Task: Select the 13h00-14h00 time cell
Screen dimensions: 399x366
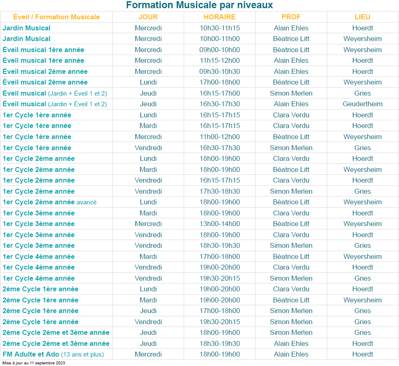Action: click(x=220, y=224)
